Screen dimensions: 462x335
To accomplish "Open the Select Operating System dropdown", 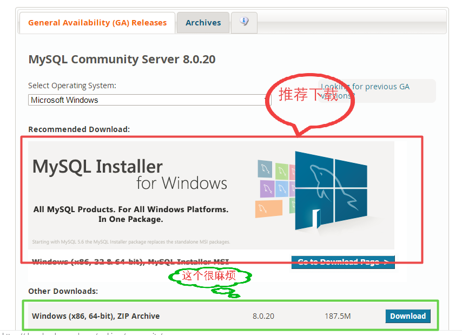I will point(149,100).
